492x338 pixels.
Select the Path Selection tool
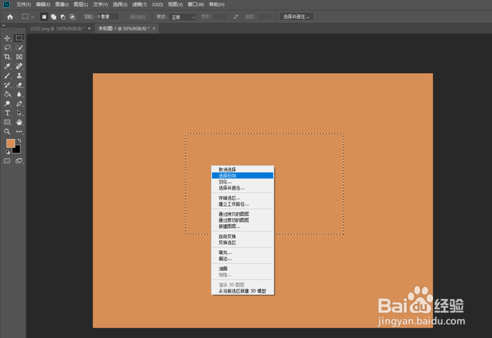[x=19, y=113]
